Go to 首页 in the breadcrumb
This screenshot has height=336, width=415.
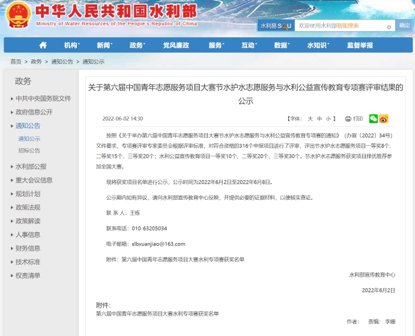(x=16, y=62)
